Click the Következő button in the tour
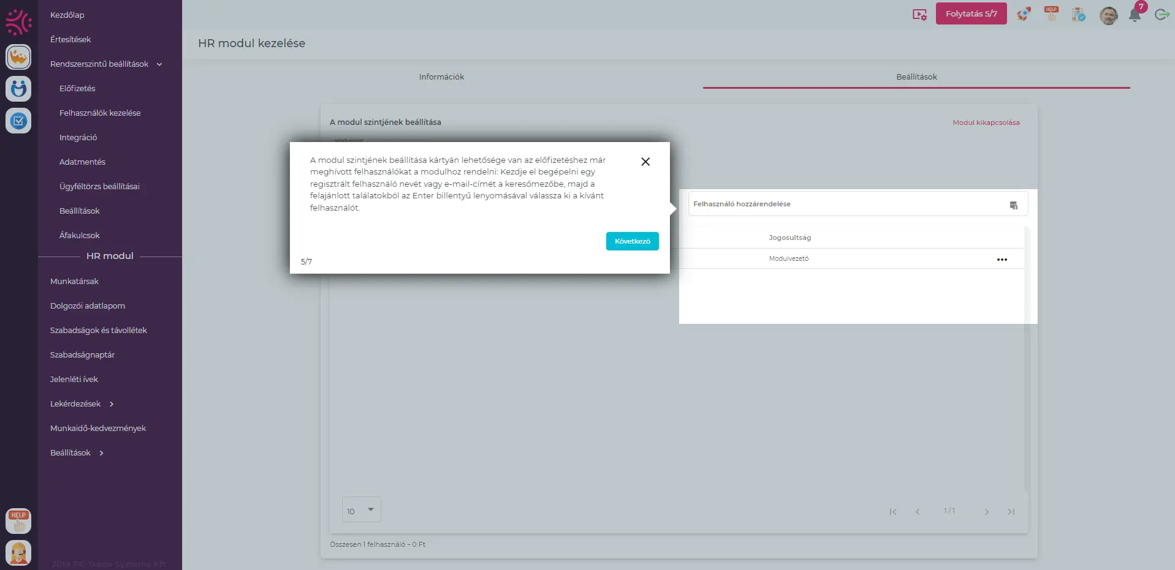Screen dimensions: 1175x570 (x=632, y=241)
